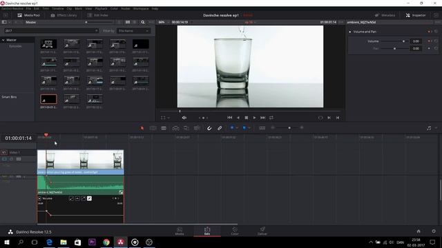Switch media pool to thumbnail view

pos(128,22)
